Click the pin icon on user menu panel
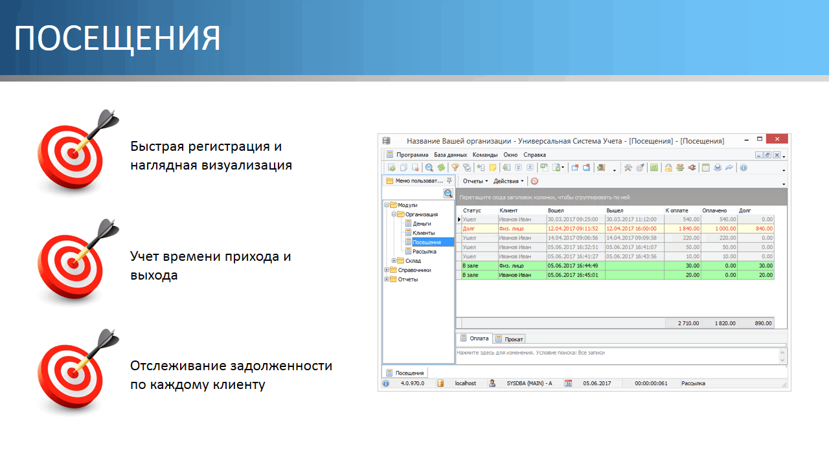Image resolution: width=829 pixels, height=466 pixels. coord(449,181)
